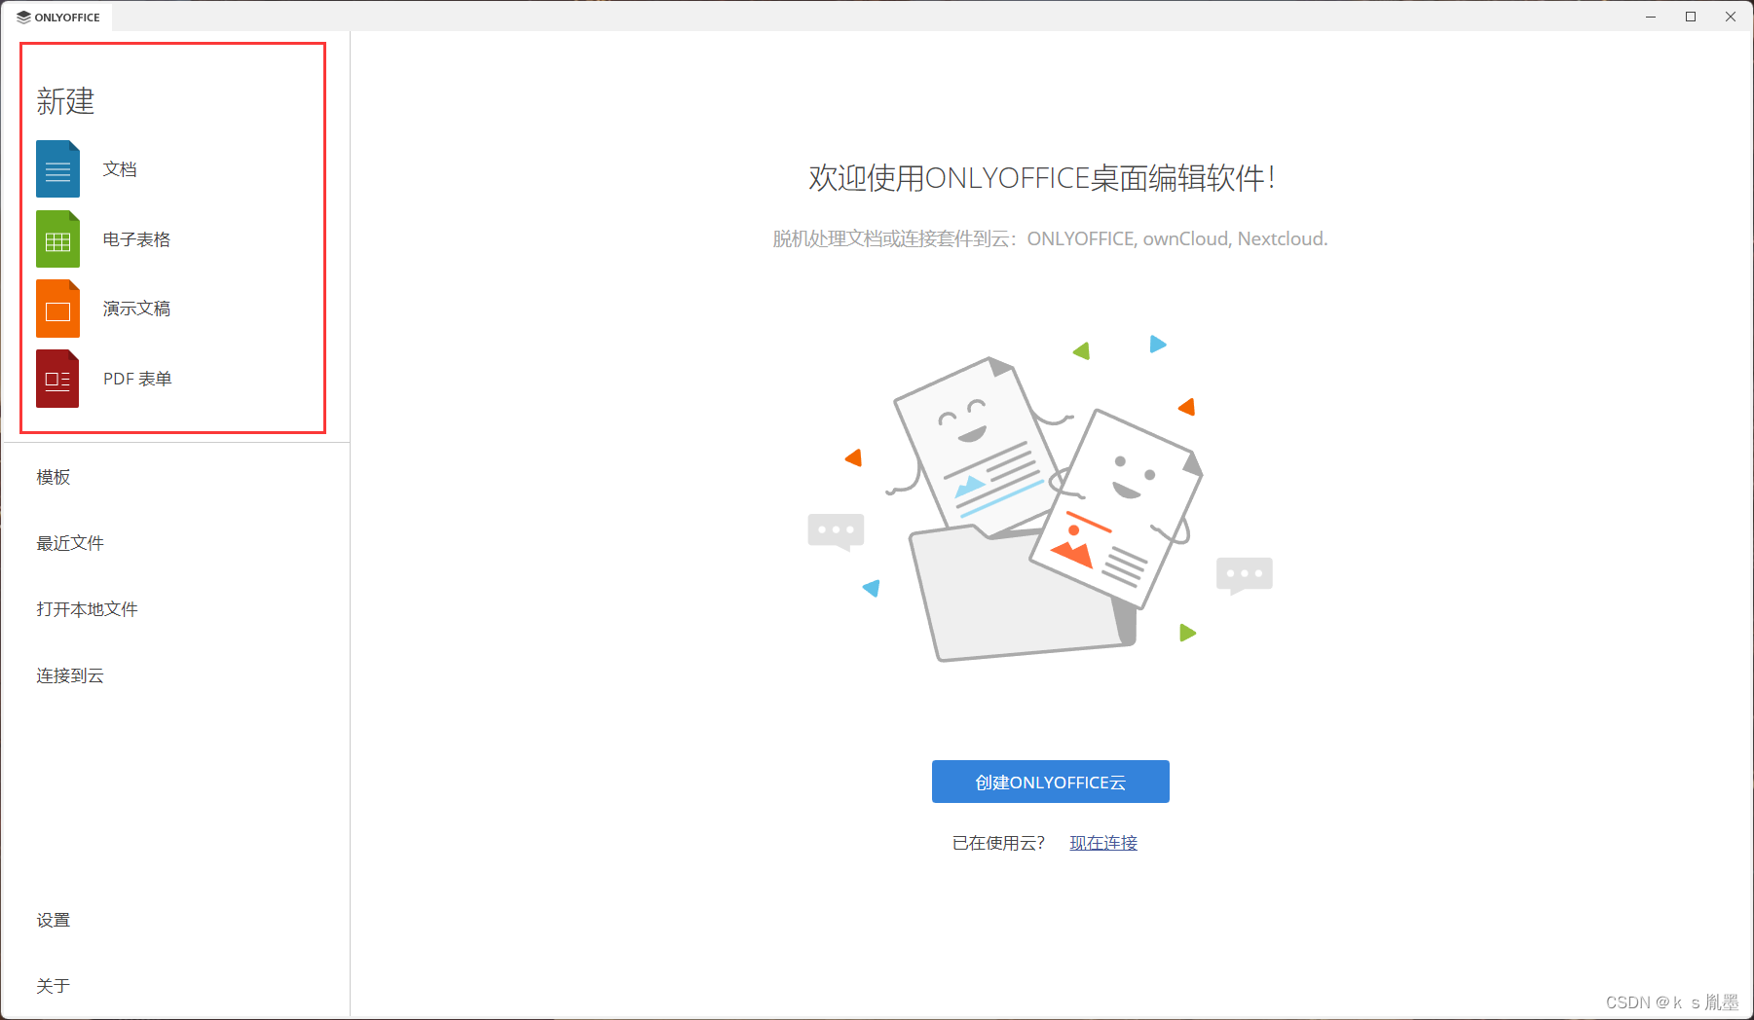Screen dimensions: 1754x1020
Task: Click the green spreadsheet icon
Action: (x=57, y=239)
